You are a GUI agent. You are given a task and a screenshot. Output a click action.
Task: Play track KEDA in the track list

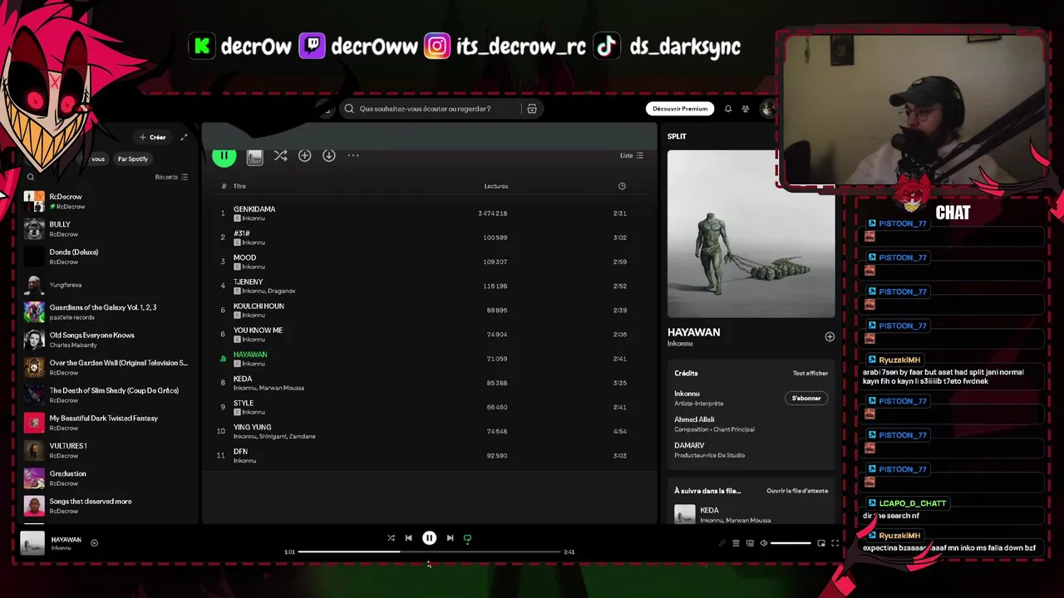[430, 383]
